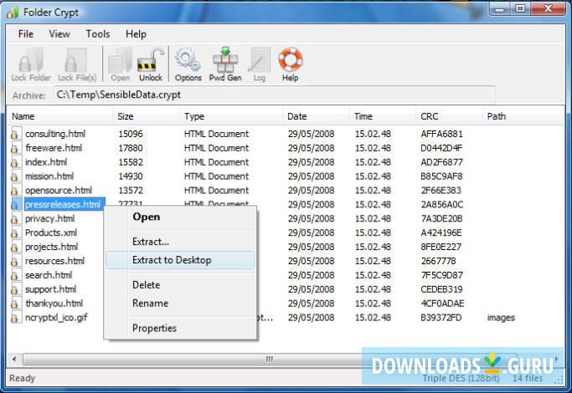The image size is (572, 393).
Task: Click lock icon beside support.html
Action: click(x=15, y=289)
